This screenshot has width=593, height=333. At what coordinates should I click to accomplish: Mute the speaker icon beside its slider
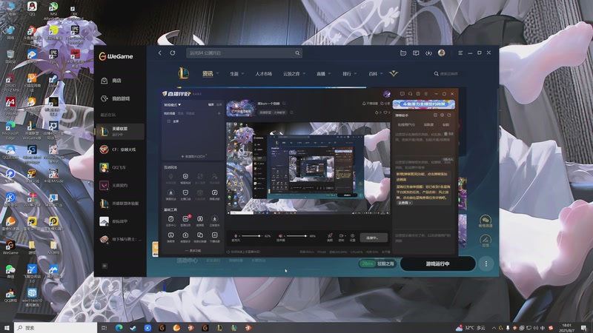[x=280, y=235]
